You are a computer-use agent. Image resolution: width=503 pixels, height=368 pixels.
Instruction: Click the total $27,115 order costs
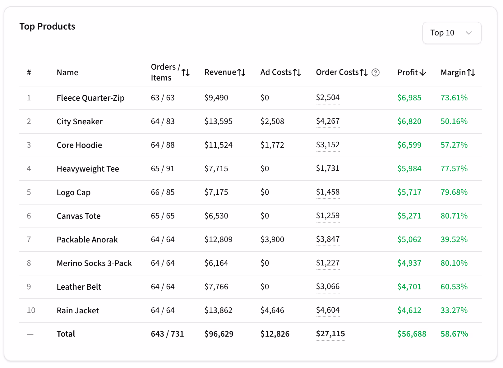click(x=330, y=334)
